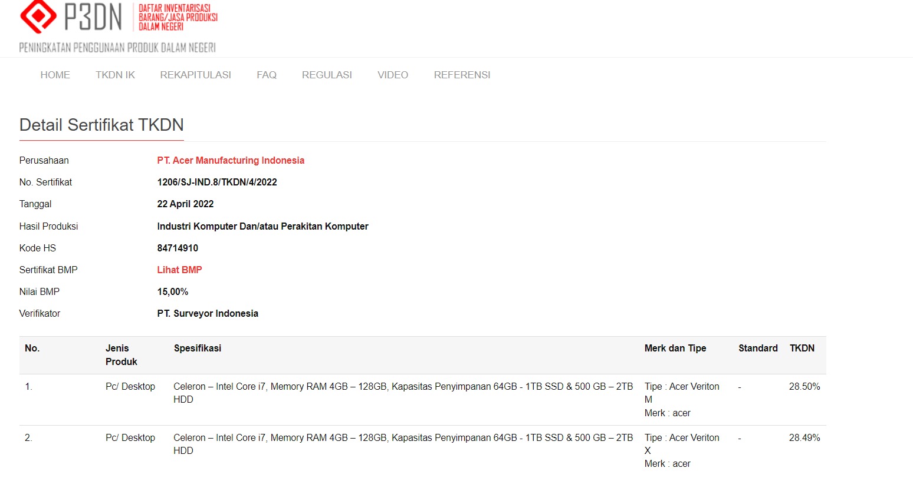Click the Sertifikat BMP label
This screenshot has height=501, width=913.
click(x=48, y=270)
